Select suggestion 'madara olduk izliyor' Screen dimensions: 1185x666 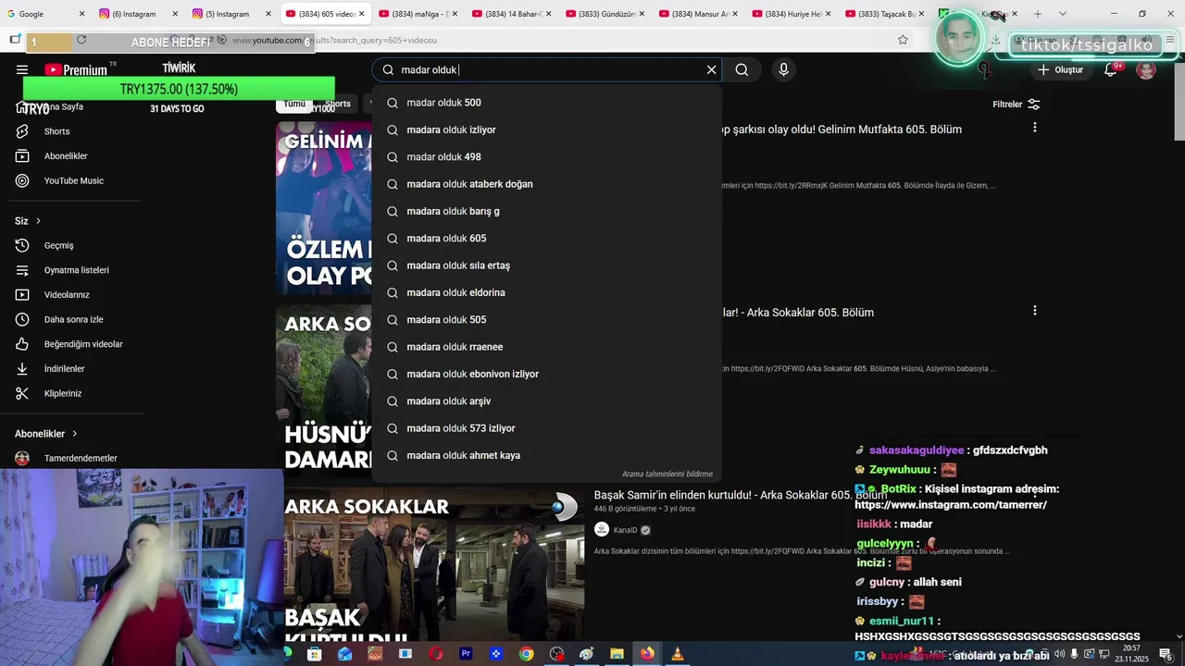[546, 129]
